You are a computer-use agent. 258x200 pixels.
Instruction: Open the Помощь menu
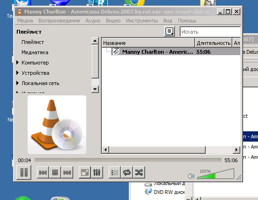click(187, 21)
